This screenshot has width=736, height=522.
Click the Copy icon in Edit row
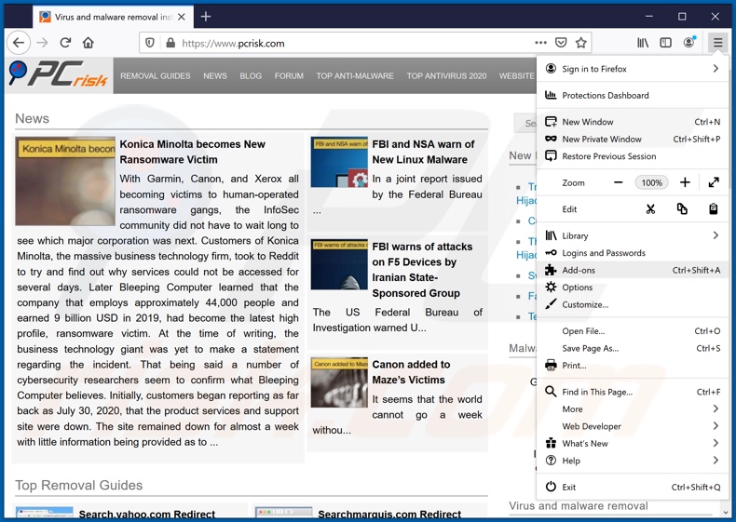[x=682, y=209]
